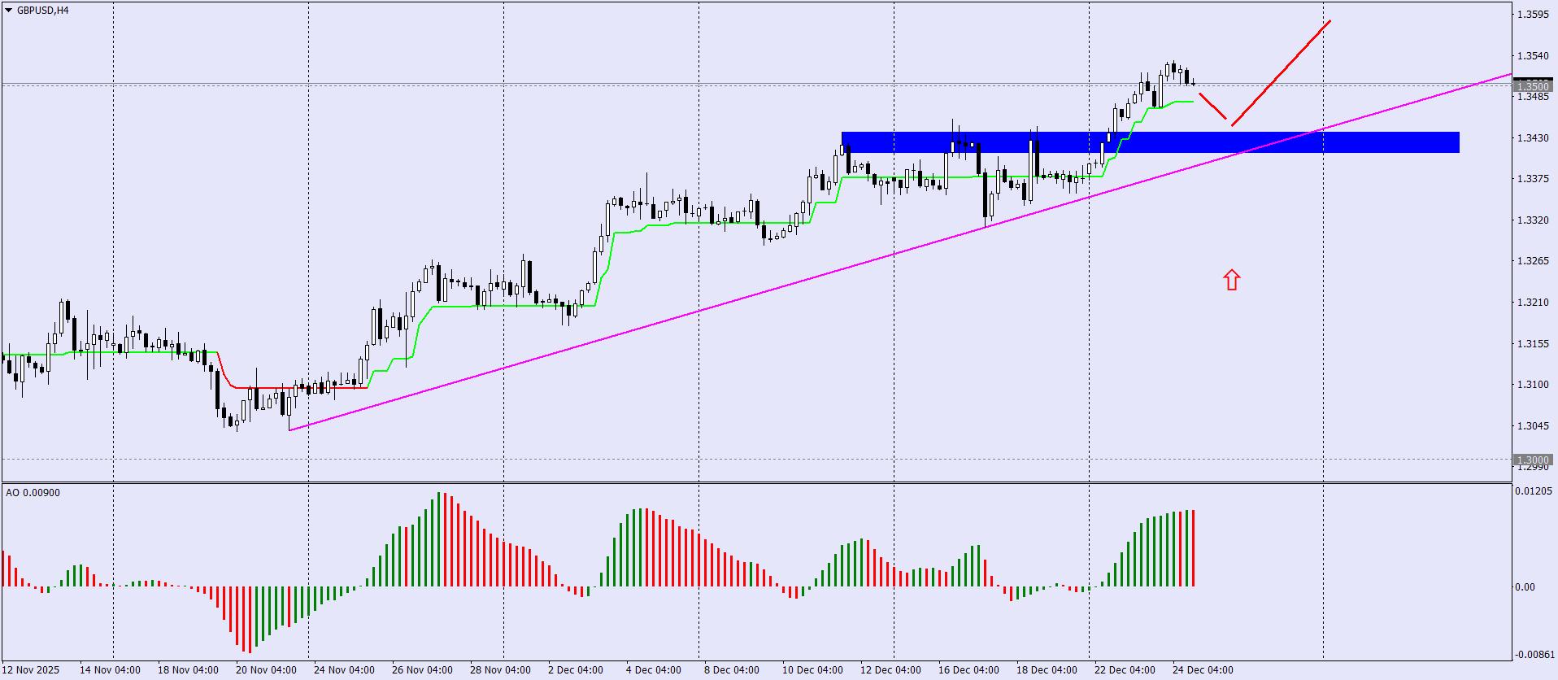The height and width of the screenshot is (680, 1558).
Task: Click the 1.3155 price scale label
Action: click(x=1533, y=343)
